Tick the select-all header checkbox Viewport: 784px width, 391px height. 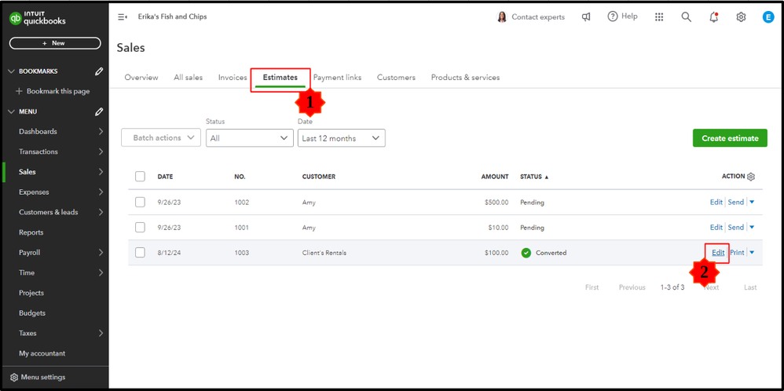tap(140, 176)
